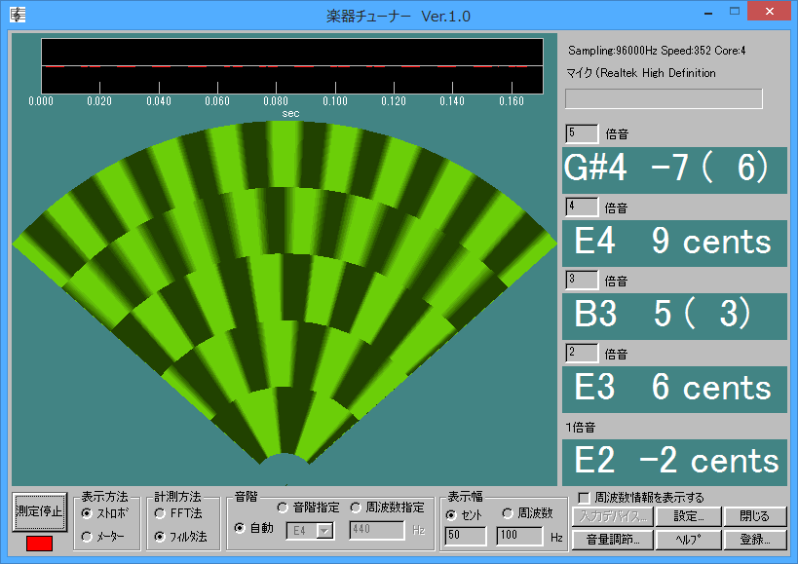Click the 閉じる close button

(754, 516)
